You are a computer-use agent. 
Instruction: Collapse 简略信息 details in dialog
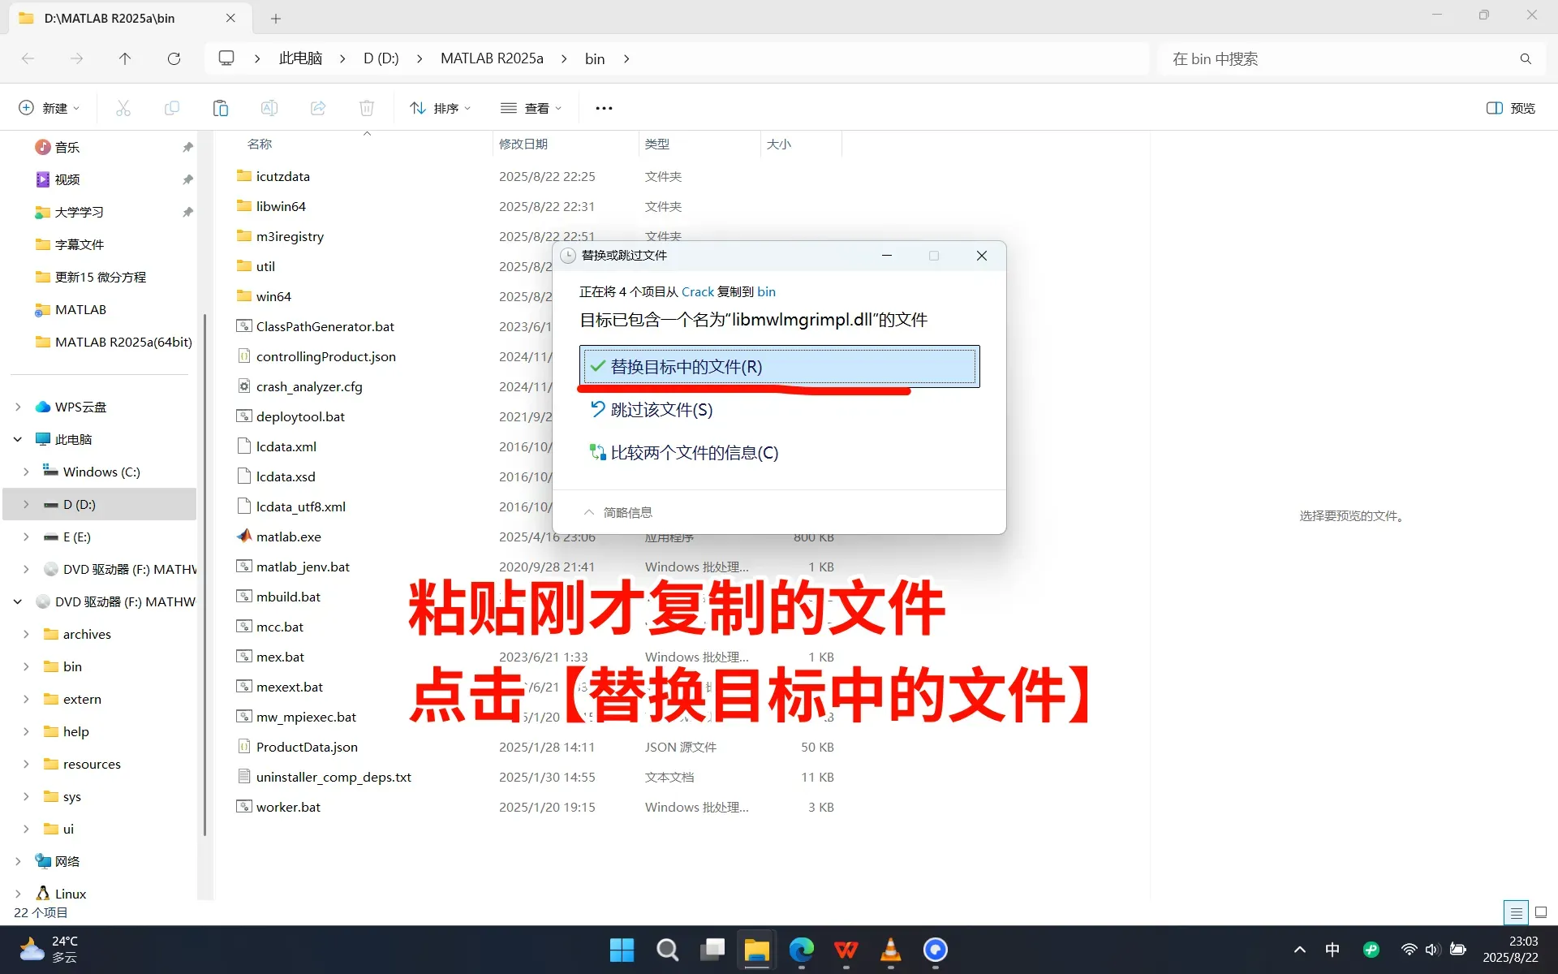click(x=618, y=512)
